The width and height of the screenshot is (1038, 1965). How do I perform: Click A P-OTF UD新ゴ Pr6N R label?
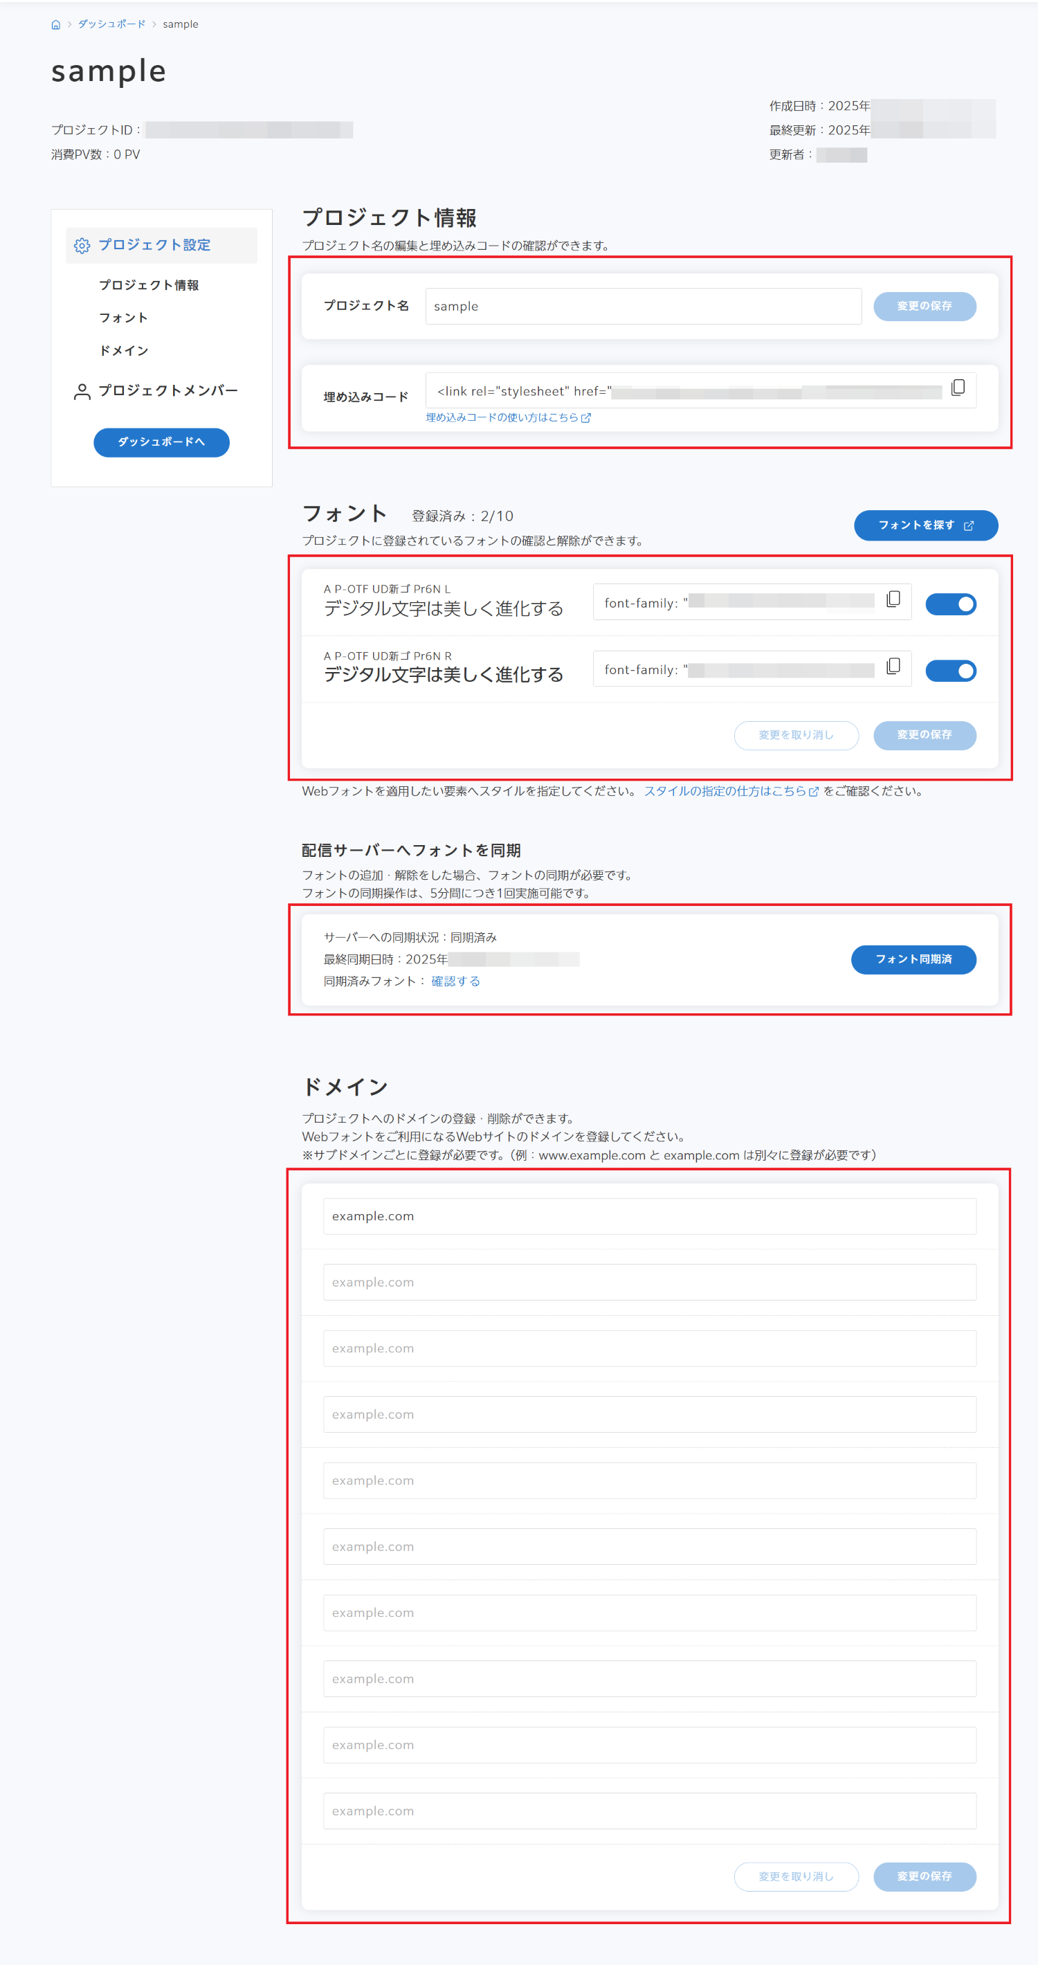pos(388,656)
